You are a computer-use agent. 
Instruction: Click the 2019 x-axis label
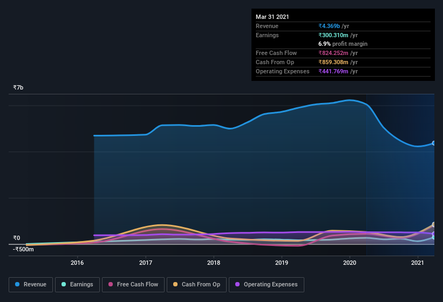point(282,263)
